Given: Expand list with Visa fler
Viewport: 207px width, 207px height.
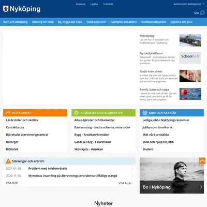Looking at the screenshot, I should click(x=12, y=183).
